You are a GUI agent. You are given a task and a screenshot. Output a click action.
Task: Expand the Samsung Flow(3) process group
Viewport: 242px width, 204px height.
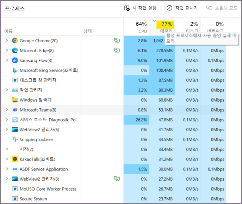[x=7, y=60]
